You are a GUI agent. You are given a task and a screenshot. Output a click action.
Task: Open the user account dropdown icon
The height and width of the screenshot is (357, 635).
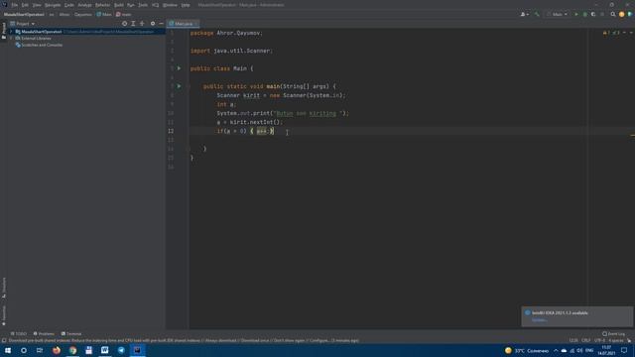tap(525, 14)
